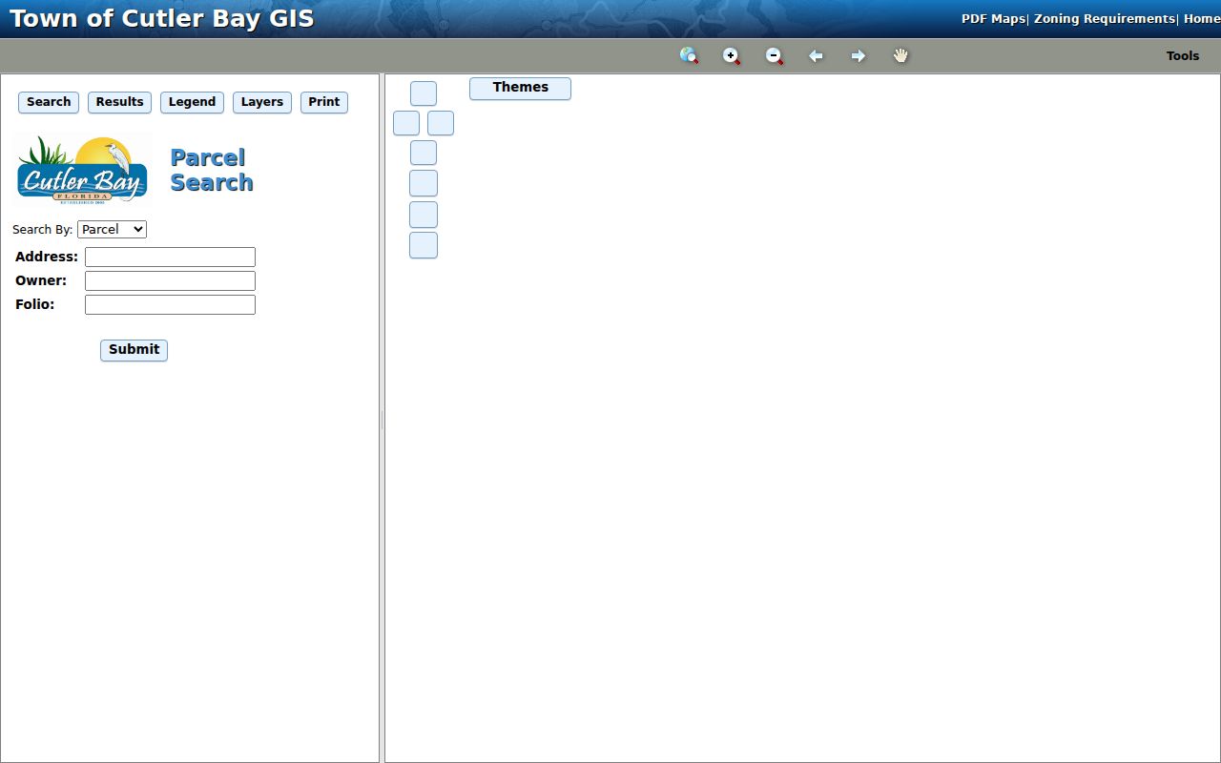Screen dimensions: 1221x763
Task: Go to the Home link
Action: 1202,19
